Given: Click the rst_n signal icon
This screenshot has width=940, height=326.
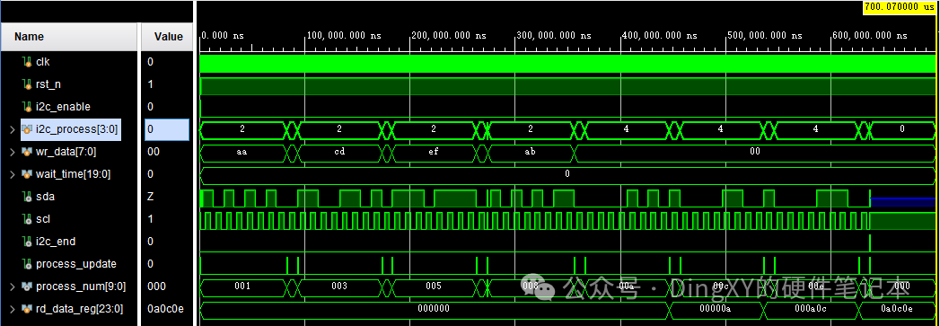Looking at the screenshot, I should tap(27, 84).
